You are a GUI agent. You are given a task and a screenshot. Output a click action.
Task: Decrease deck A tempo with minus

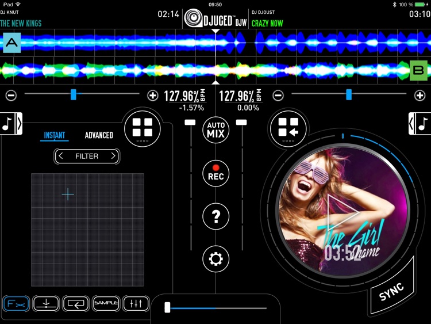tap(11, 96)
